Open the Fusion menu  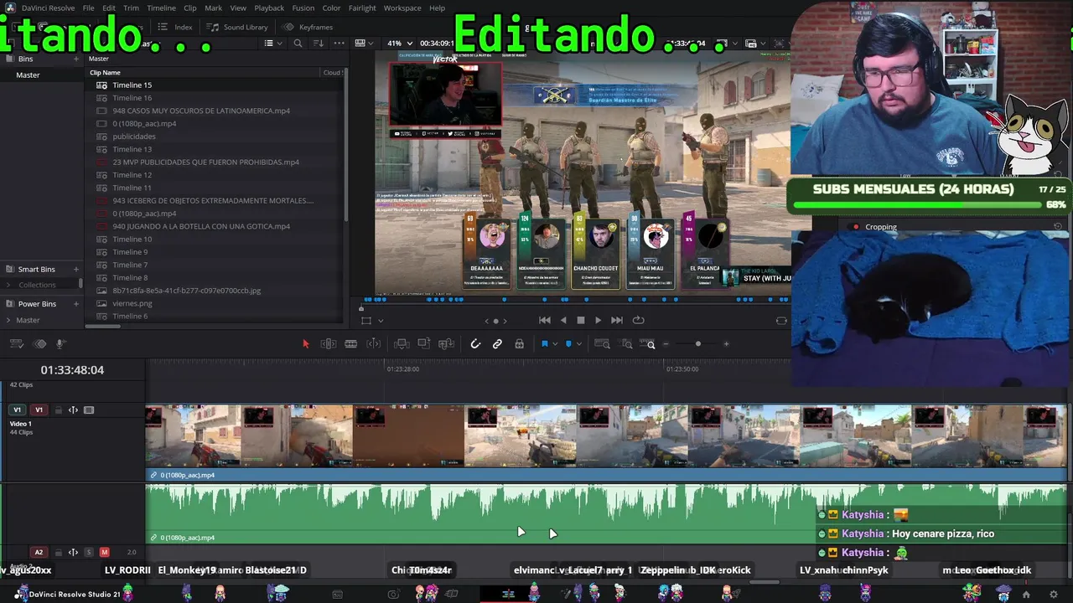pyautogui.click(x=303, y=8)
